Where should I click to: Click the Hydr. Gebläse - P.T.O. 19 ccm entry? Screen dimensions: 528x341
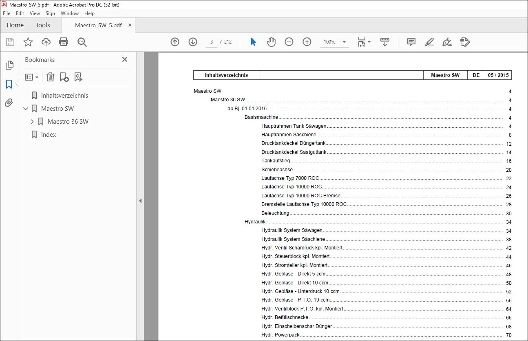point(296,300)
